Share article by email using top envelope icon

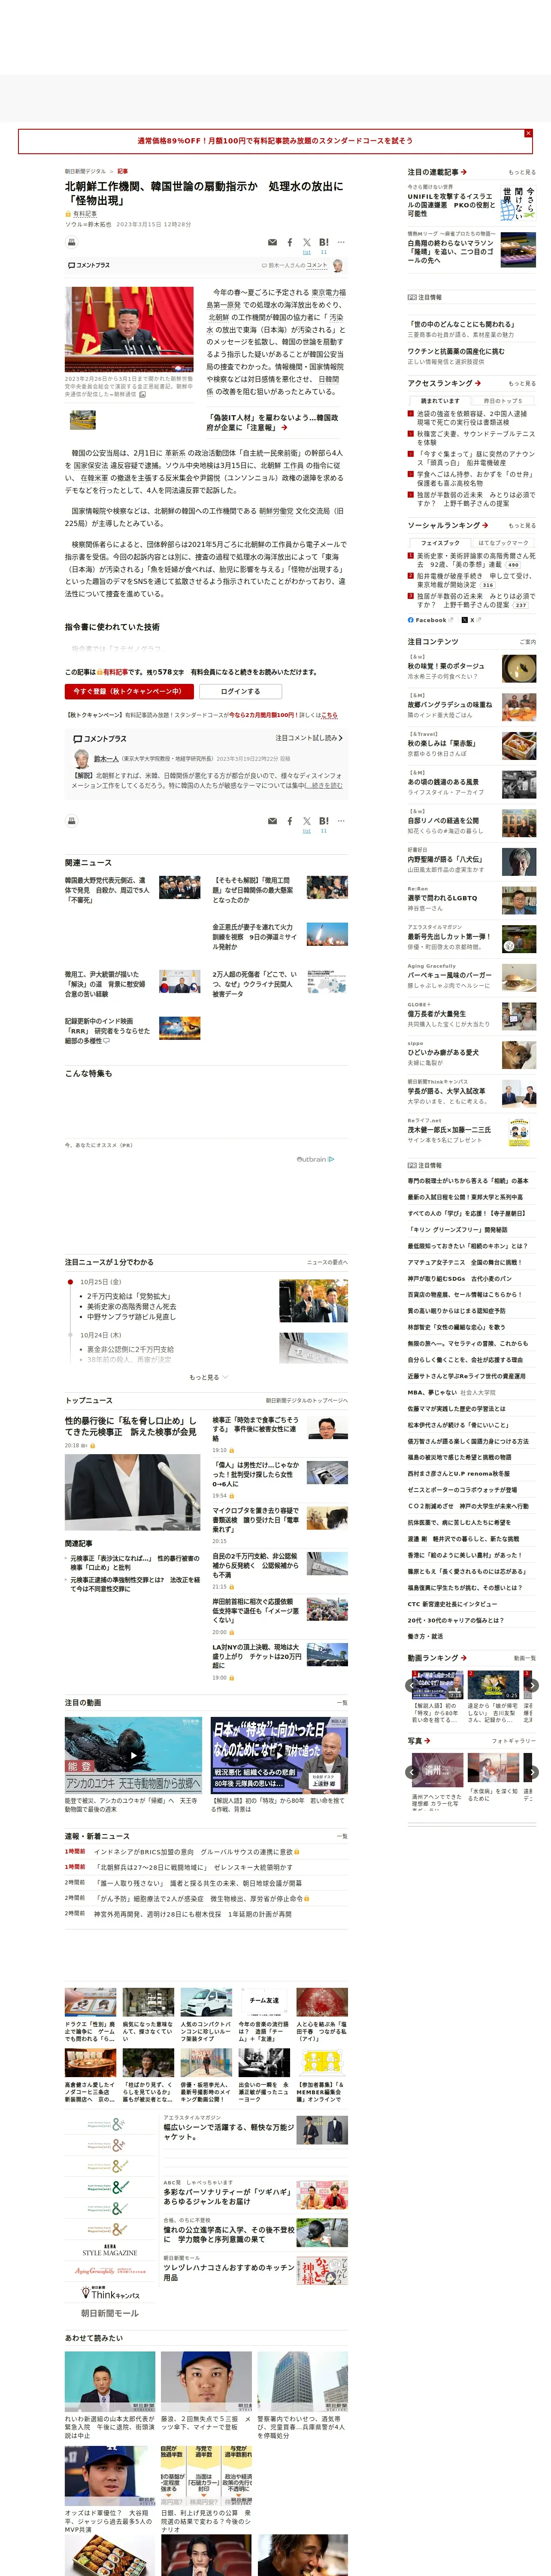point(272,242)
